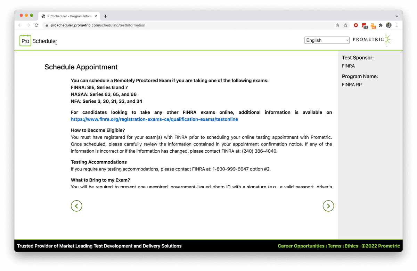Open the English language dropdown
The width and height of the screenshot is (417, 271).
(x=327, y=40)
